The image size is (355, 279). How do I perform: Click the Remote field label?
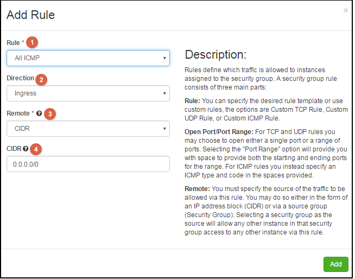[x=18, y=113]
